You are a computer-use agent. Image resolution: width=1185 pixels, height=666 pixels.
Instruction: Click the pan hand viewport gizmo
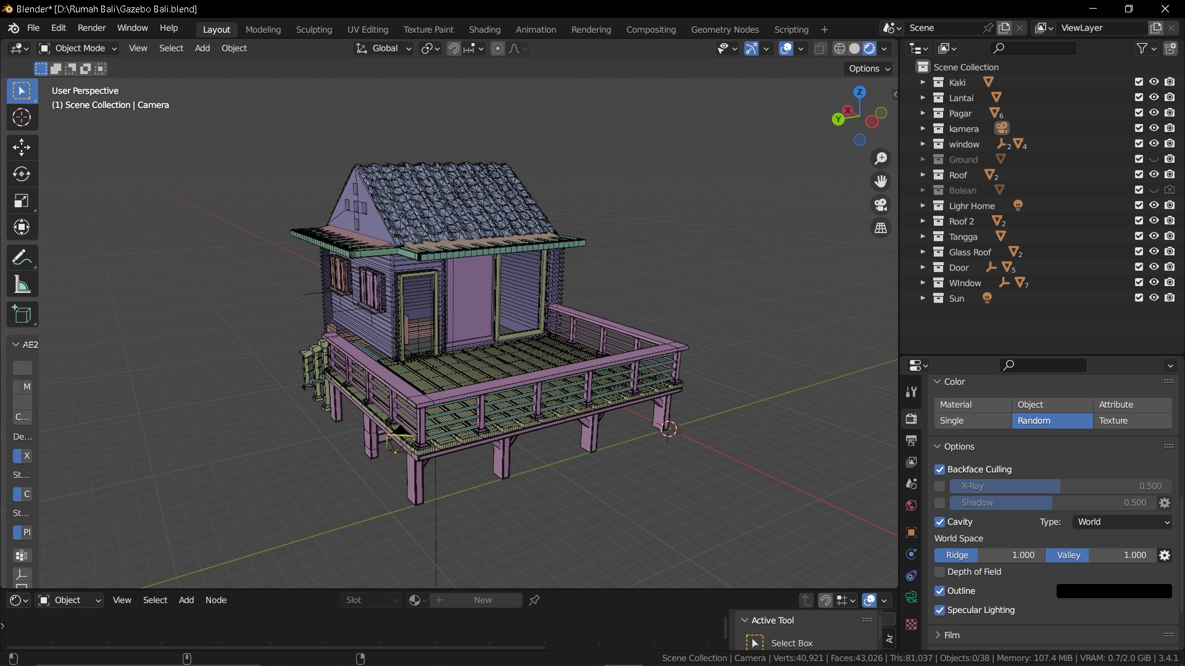click(x=881, y=181)
